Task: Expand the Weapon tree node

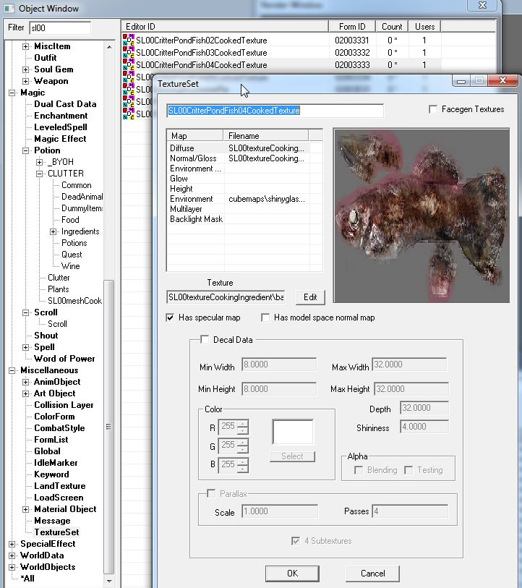Action: coord(25,82)
